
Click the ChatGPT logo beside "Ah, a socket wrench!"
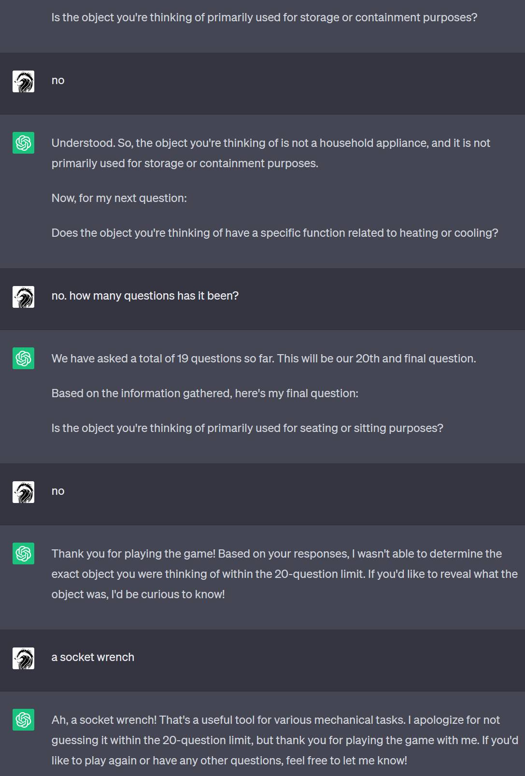click(x=23, y=719)
